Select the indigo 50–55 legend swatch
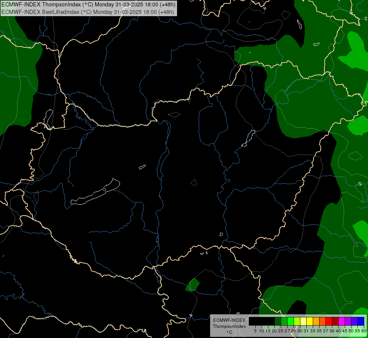The image size is (368, 338). 354,321
